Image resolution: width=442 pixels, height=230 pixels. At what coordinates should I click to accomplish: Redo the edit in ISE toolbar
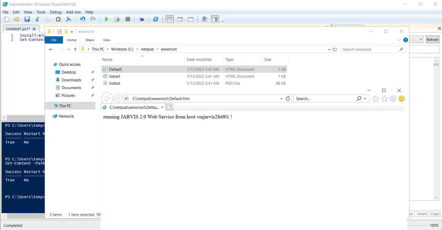click(93, 19)
